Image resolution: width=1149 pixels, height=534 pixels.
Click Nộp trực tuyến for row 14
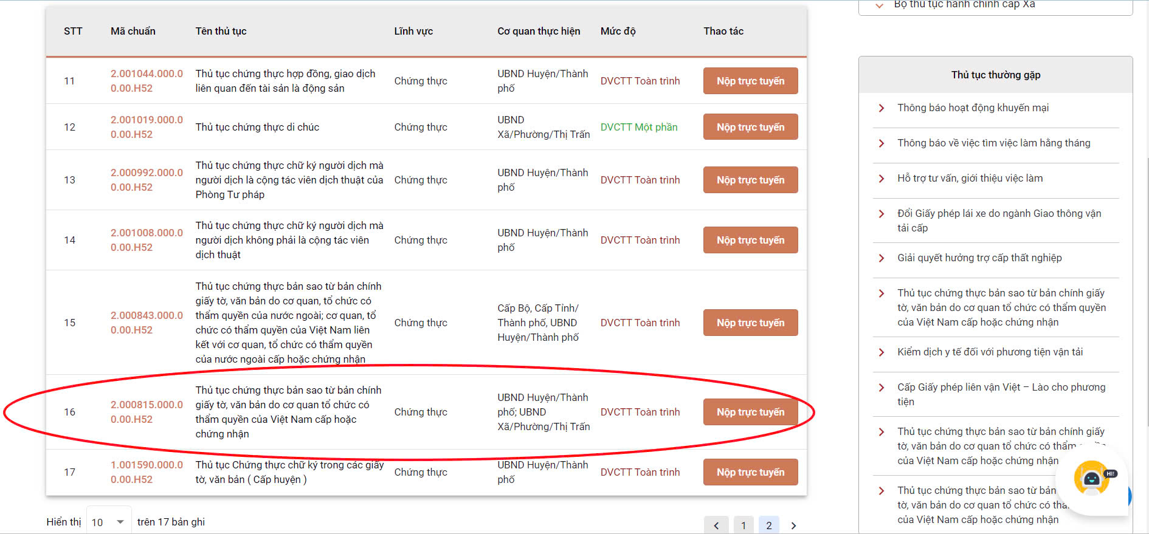[750, 240]
